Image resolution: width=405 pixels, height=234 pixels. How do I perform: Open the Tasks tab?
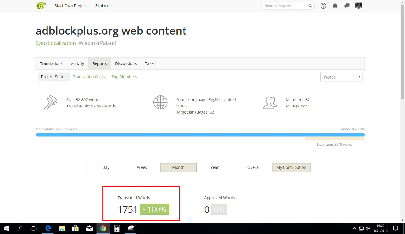[x=150, y=63]
